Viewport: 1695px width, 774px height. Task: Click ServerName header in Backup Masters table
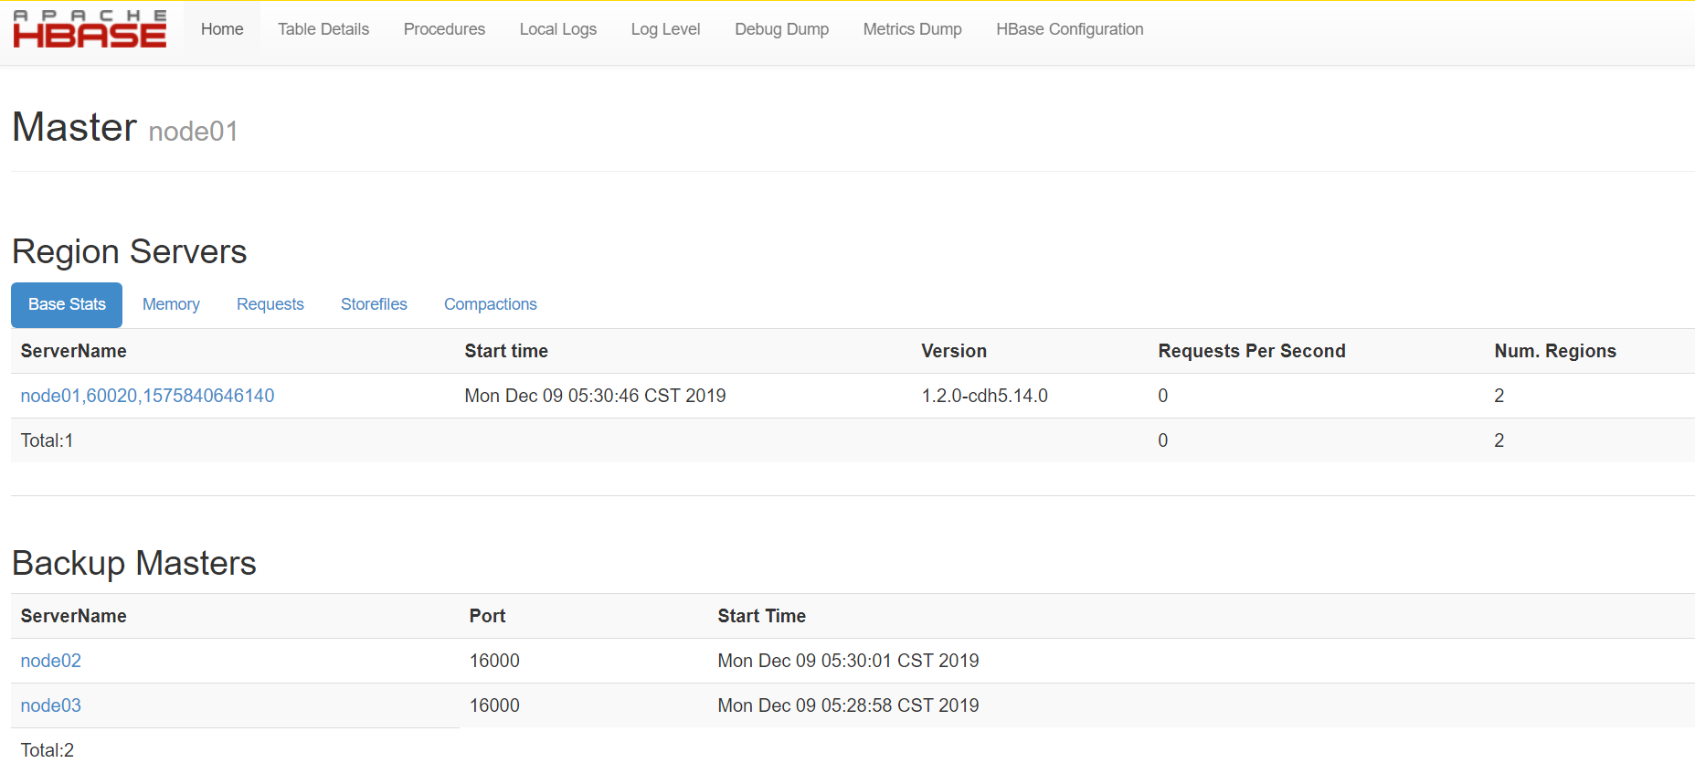point(73,616)
